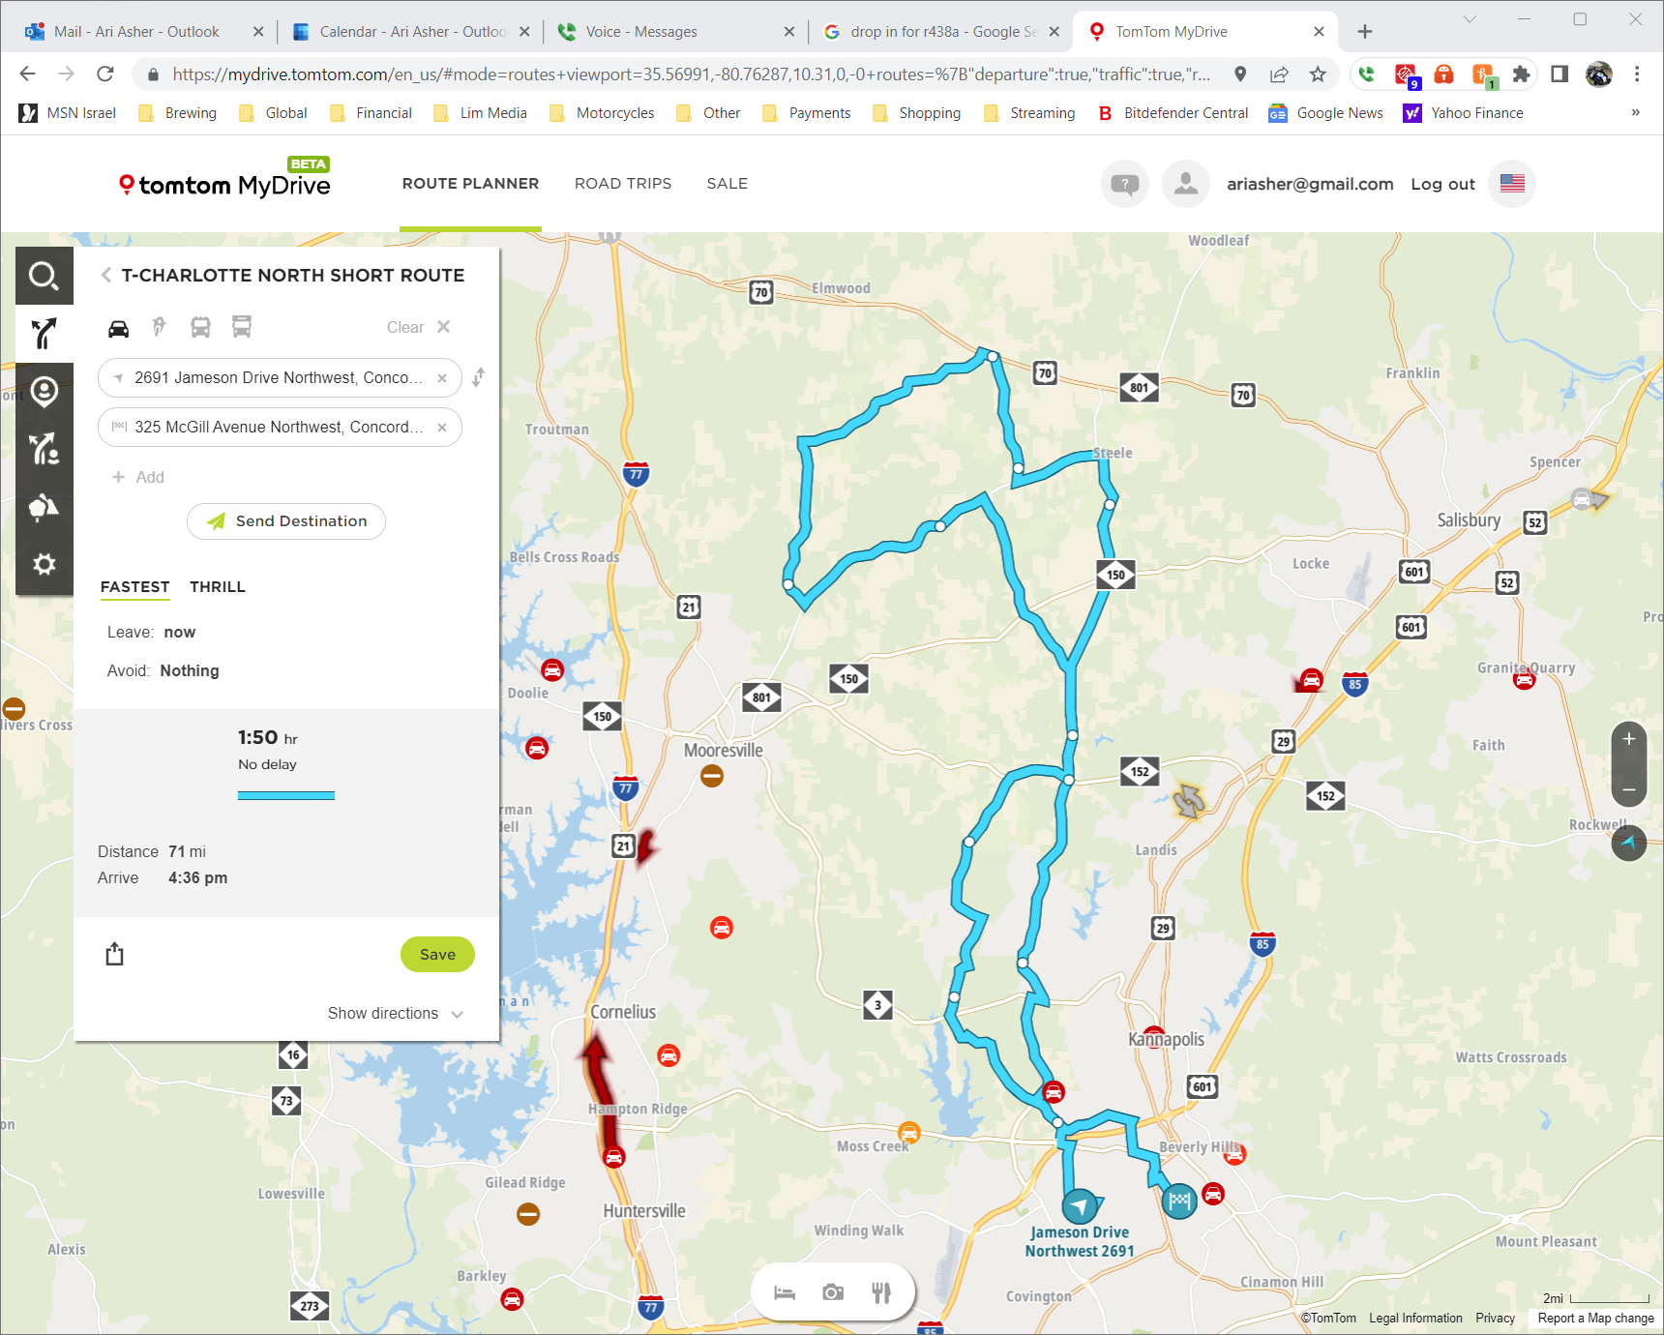The image size is (1664, 1335).
Task: Select the car vehicle type icon
Action: (x=118, y=328)
